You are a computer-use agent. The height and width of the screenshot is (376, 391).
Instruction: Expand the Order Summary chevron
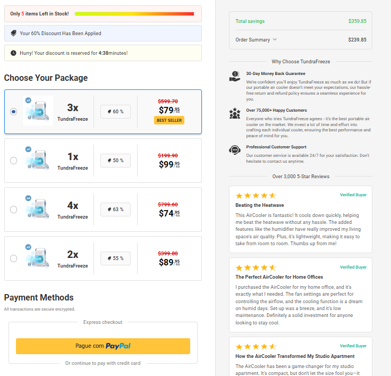pos(275,39)
